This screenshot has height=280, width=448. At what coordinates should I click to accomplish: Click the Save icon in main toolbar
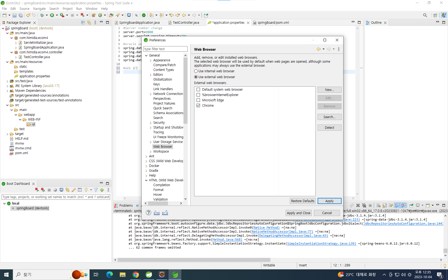point(14,15)
